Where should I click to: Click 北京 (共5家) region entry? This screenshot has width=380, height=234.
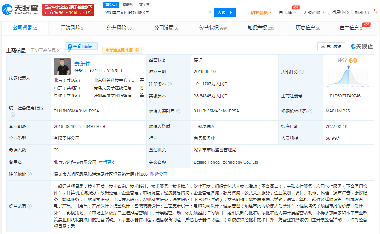67,80
